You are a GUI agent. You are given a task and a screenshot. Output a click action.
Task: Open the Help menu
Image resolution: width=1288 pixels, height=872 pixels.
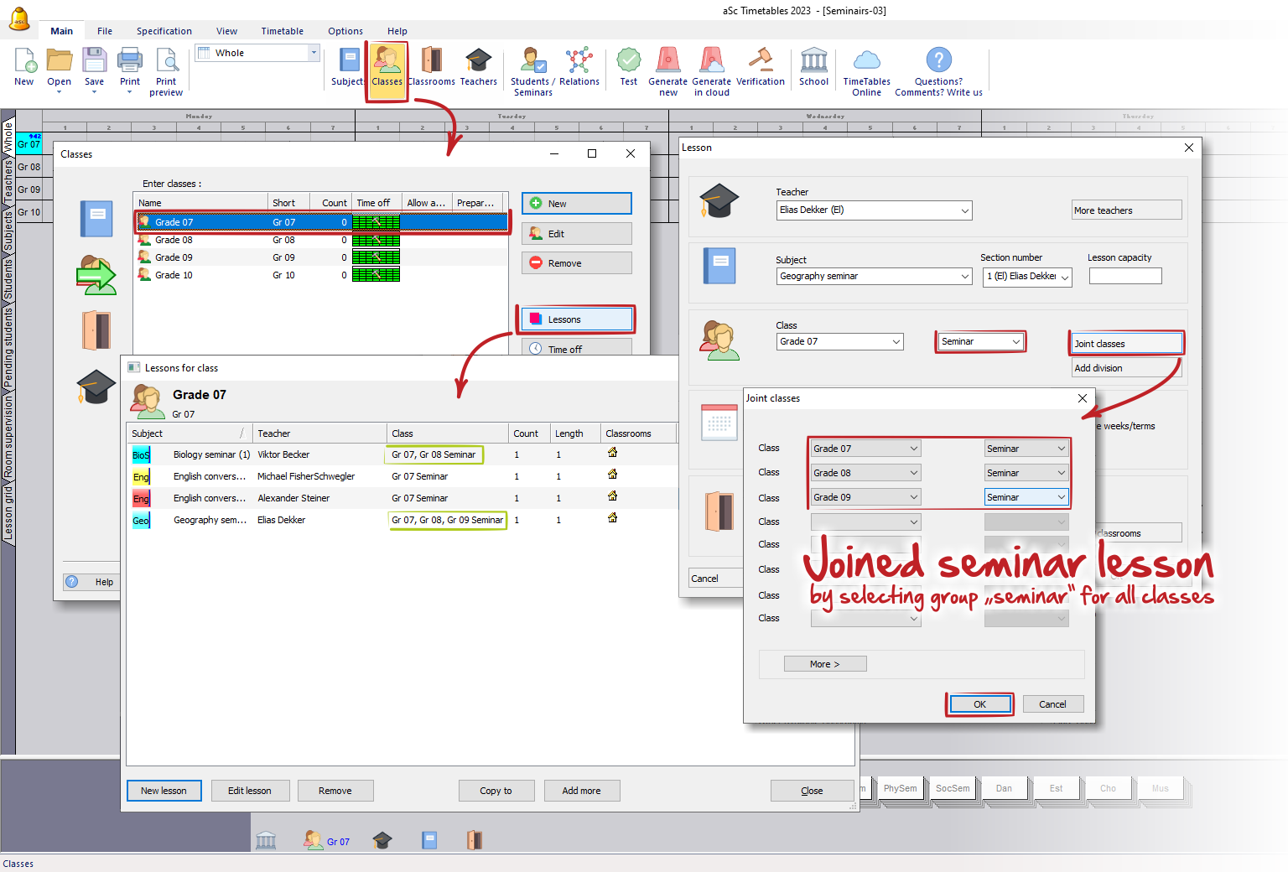pos(397,31)
